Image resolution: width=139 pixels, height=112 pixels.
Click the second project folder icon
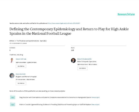13,104
